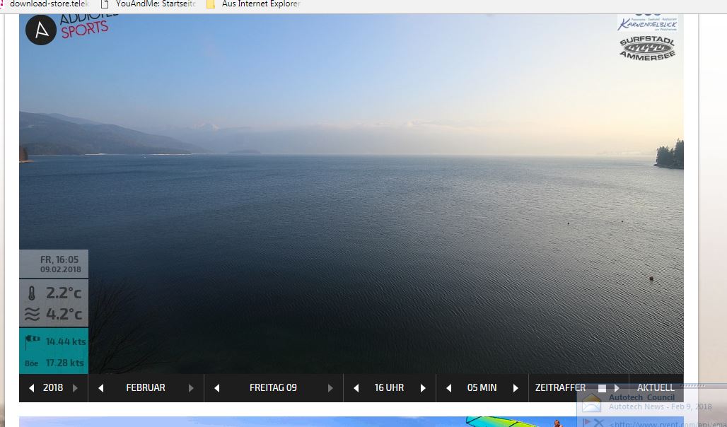This screenshot has height=427, width=727.
Task: Click the Aus Internet Explorer folder icon
Action: [211, 4]
